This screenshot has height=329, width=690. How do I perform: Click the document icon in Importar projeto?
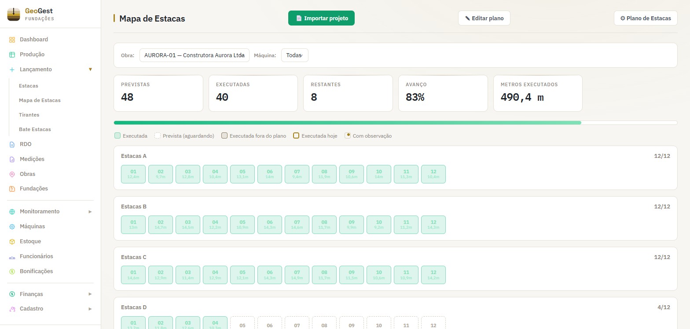click(299, 18)
